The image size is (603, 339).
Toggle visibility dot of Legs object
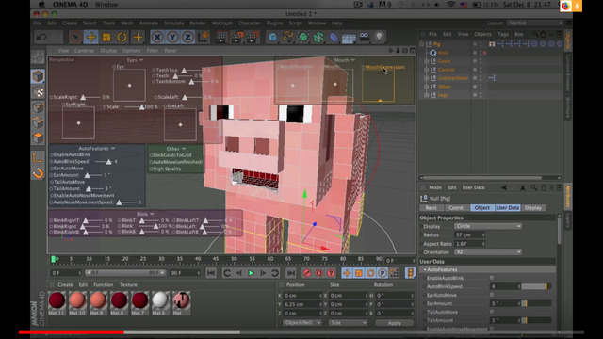(475, 94)
